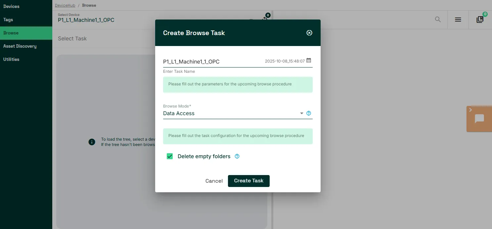Open the library icon with the green badge

click(x=480, y=19)
